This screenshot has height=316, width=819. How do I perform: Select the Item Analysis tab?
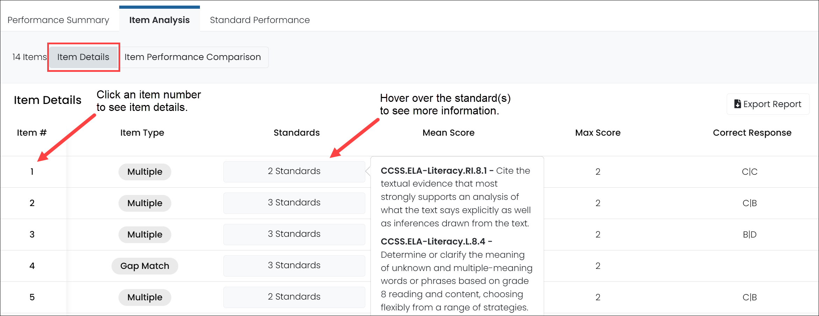[159, 20]
